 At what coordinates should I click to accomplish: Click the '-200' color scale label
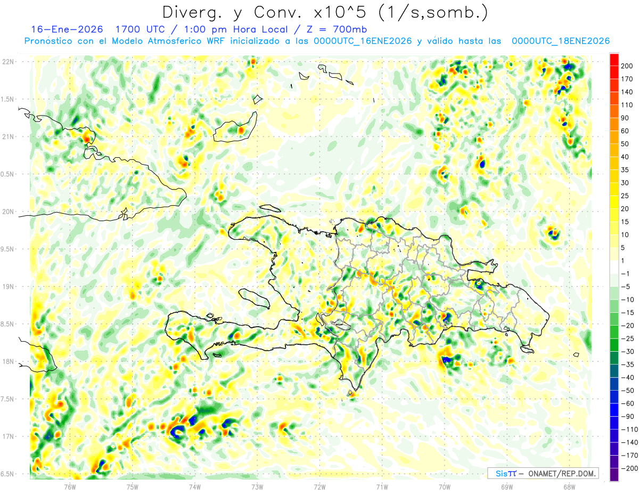(x=629, y=468)
